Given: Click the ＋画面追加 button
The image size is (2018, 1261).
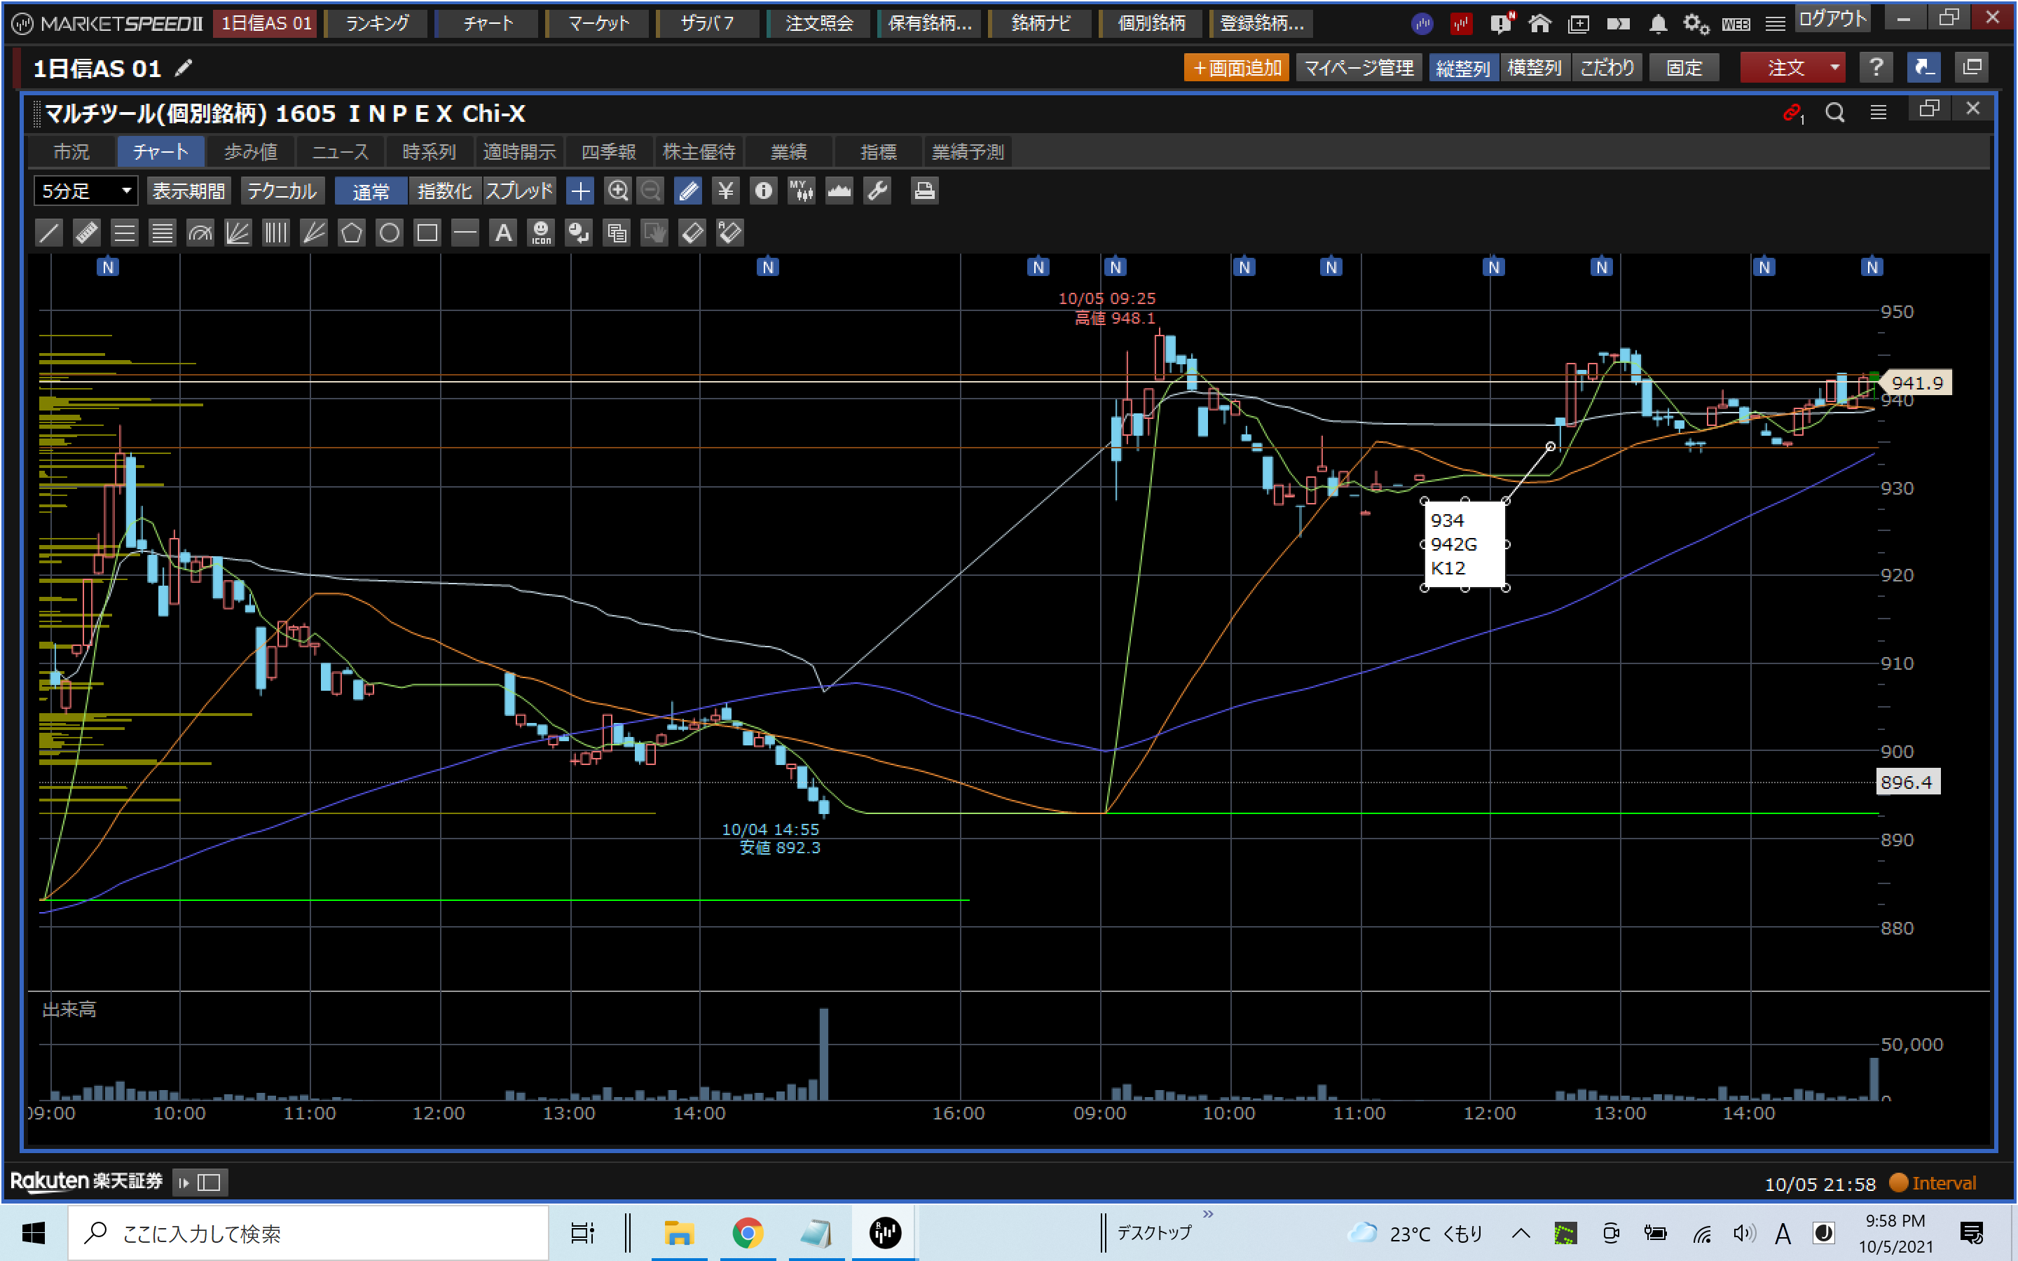Looking at the screenshot, I should 1236,67.
